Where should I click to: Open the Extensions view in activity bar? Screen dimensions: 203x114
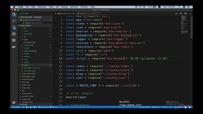click(x=14, y=40)
